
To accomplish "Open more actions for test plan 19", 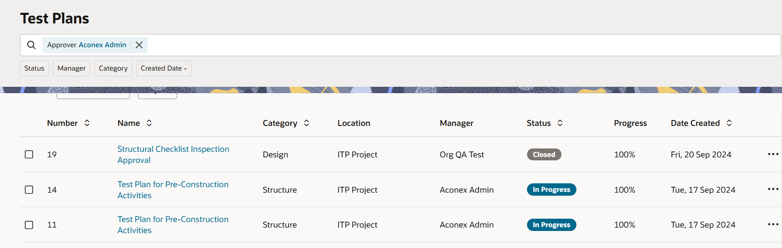I will tap(773, 154).
